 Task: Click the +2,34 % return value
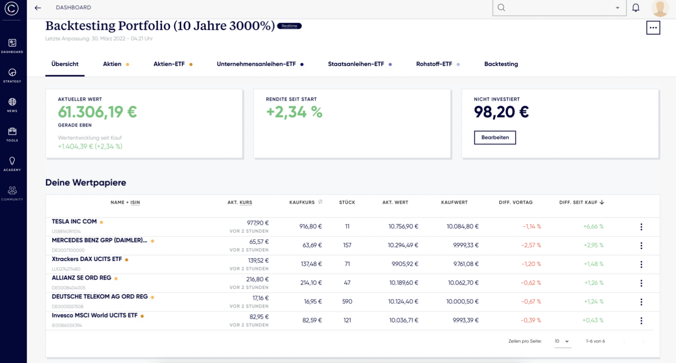coord(294,112)
